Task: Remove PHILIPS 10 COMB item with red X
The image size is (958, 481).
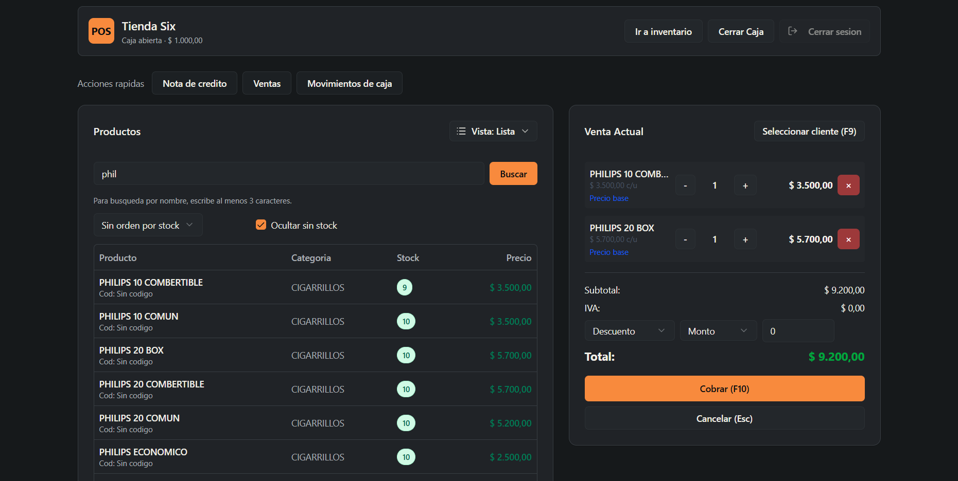Action: [848, 185]
